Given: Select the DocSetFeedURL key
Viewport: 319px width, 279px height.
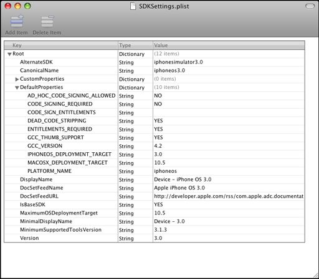Looking at the screenshot, I should tap(39, 196).
